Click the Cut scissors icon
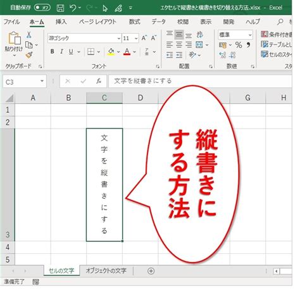This screenshot has height=290, width=300. 29,35
